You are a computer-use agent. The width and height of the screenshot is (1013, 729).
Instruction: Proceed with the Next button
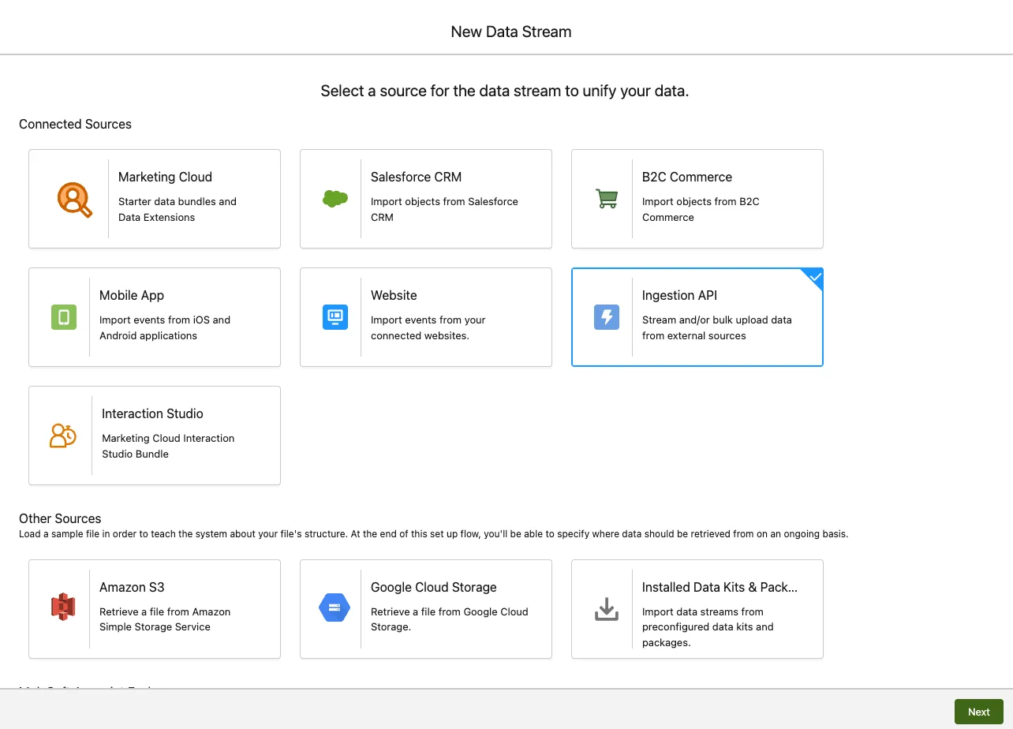click(979, 712)
